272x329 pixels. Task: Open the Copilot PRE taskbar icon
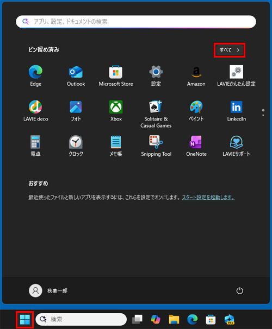click(229, 319)
